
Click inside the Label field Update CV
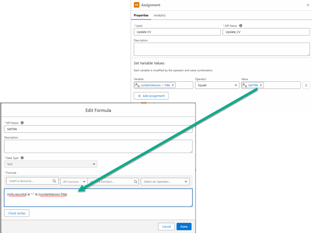177,32
